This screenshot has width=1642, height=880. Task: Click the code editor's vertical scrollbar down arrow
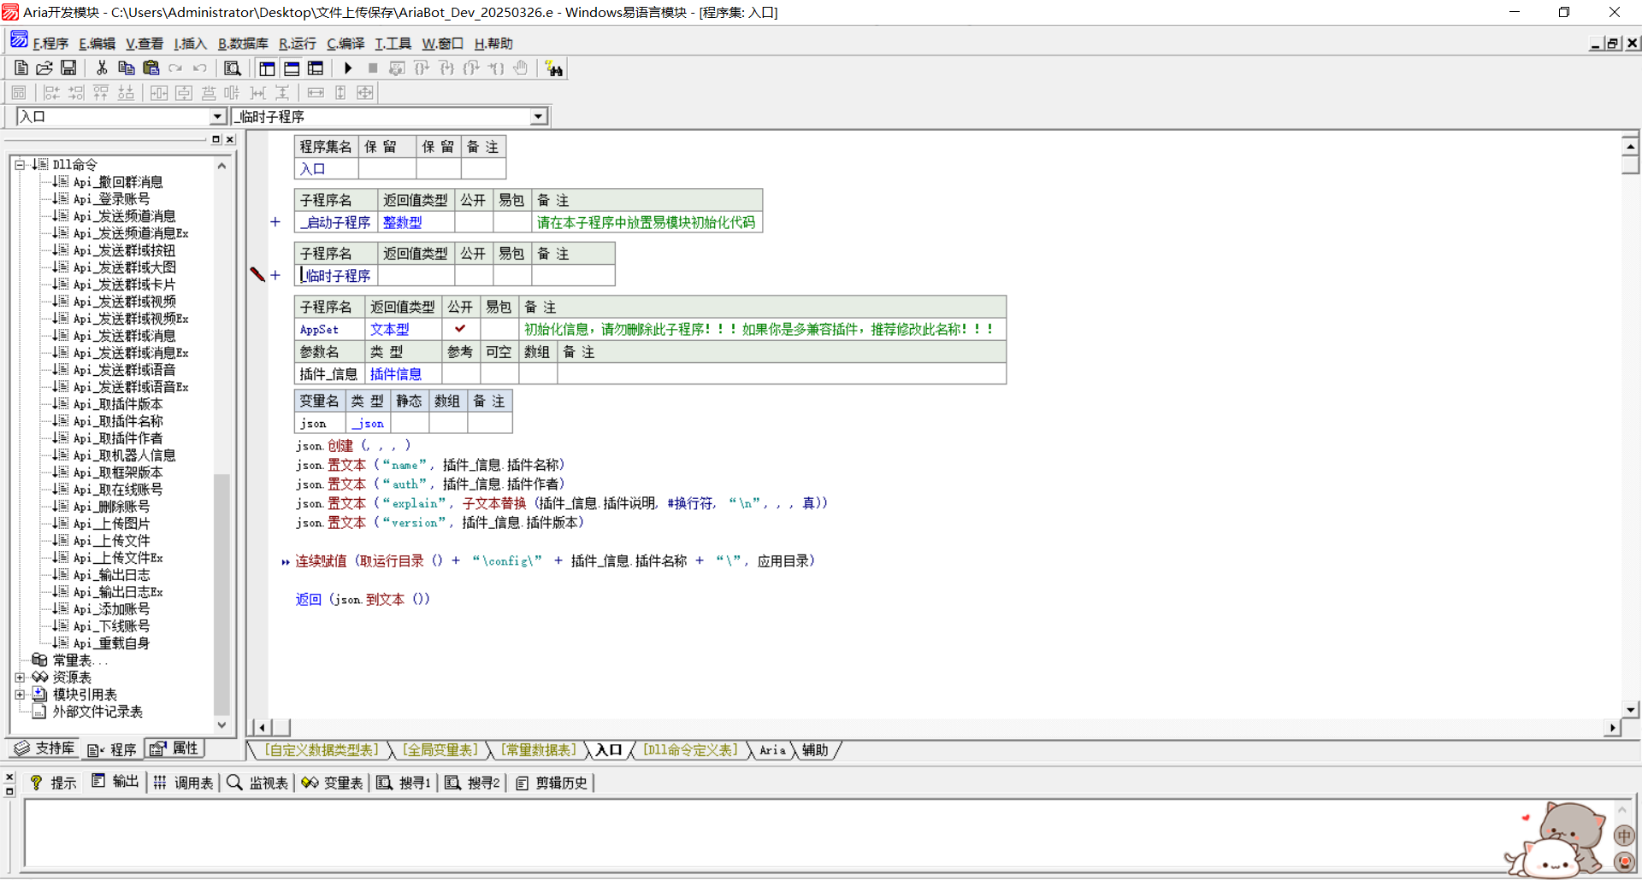(1630, 709)
